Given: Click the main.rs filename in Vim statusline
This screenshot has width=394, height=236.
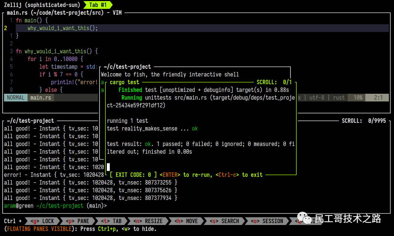Looking at the screenshot, I should [41, 98].
